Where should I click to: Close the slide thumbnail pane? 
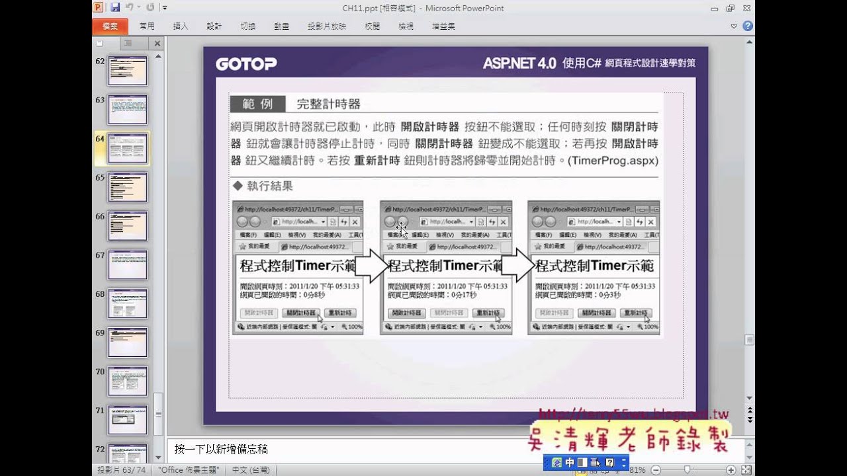click(x=157, y=44)
